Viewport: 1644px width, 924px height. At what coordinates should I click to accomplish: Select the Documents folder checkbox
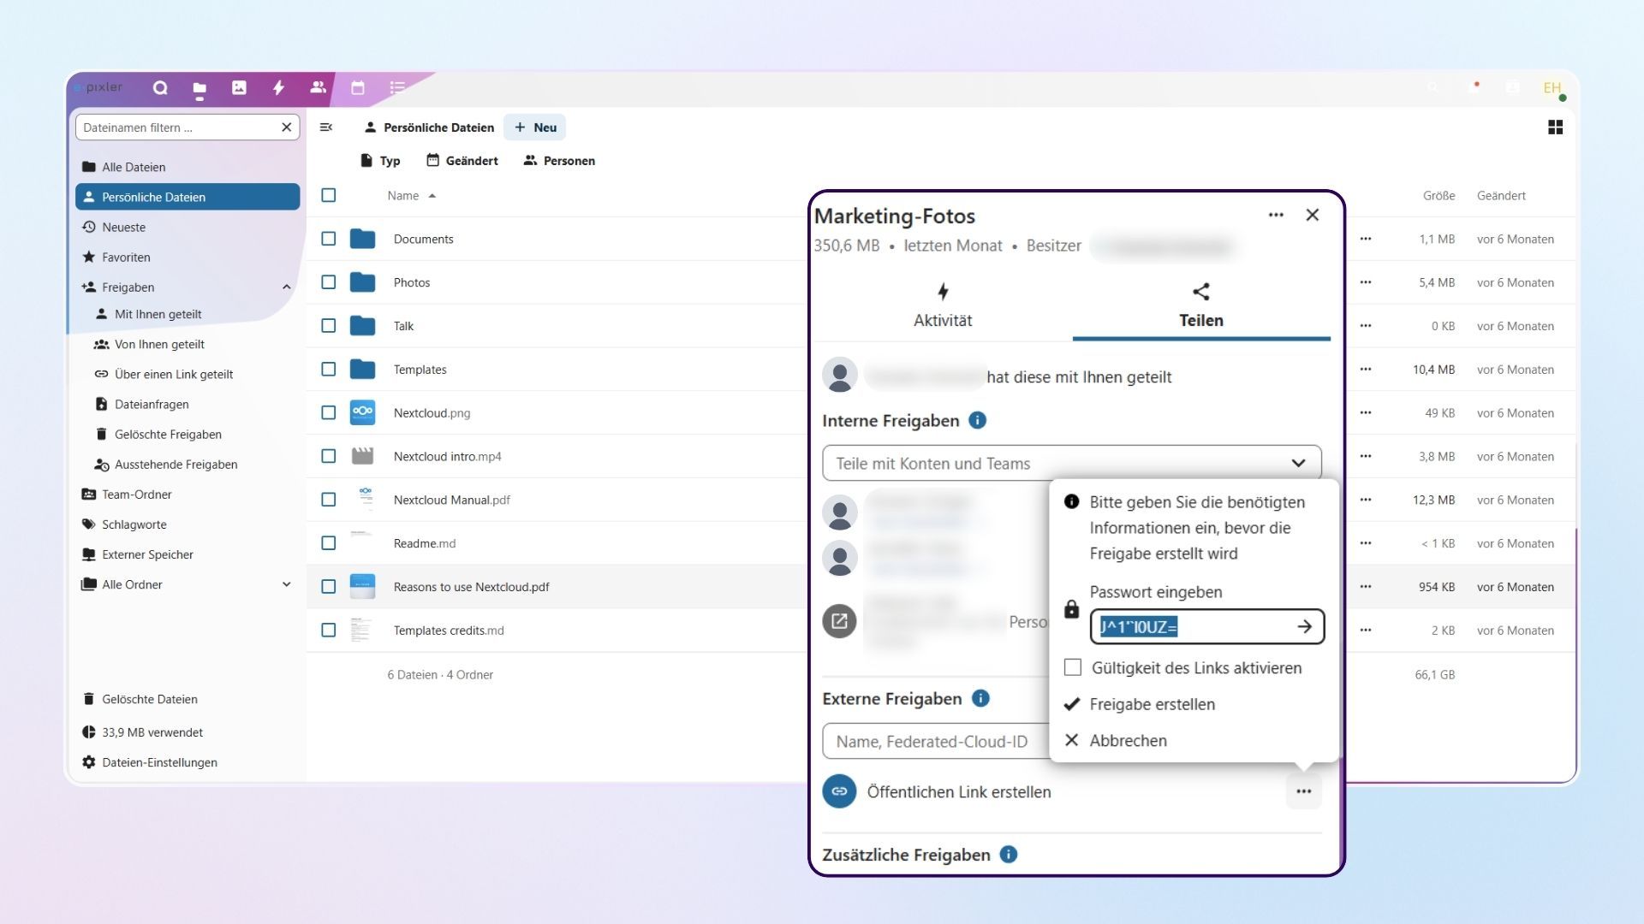coord(329,239)
